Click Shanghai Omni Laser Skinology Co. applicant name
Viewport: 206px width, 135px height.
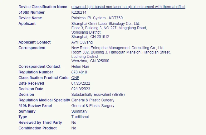click(105, 24)
